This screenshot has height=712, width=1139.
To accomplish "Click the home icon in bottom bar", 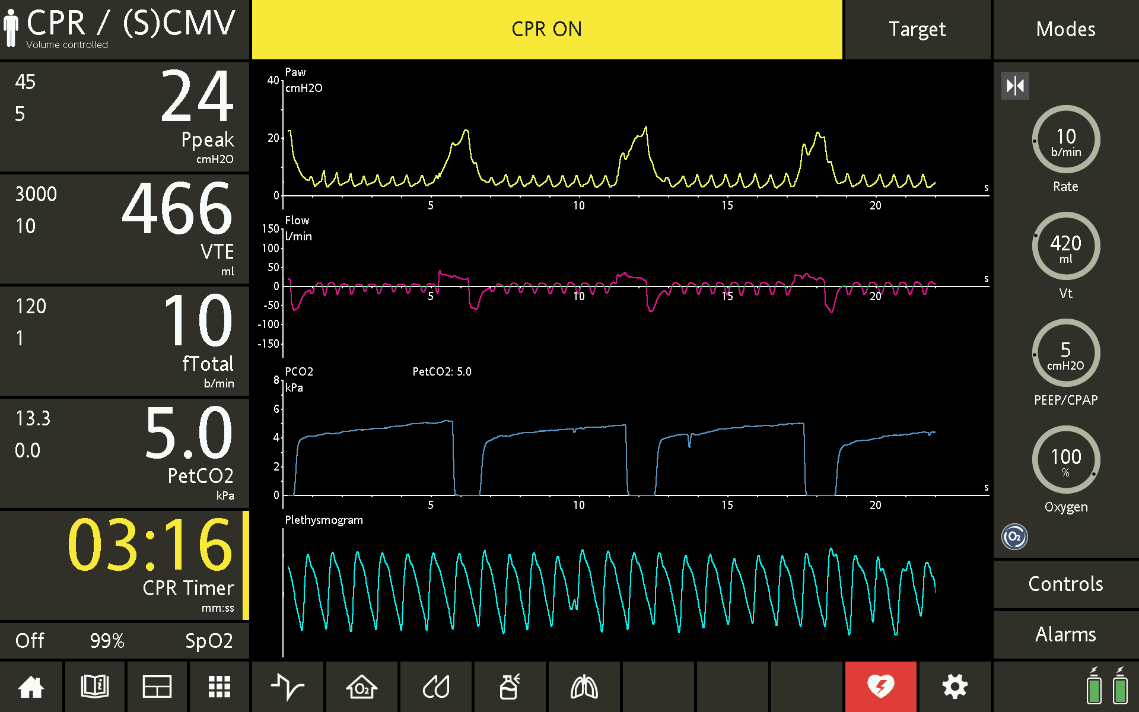I will pos(31,687).
